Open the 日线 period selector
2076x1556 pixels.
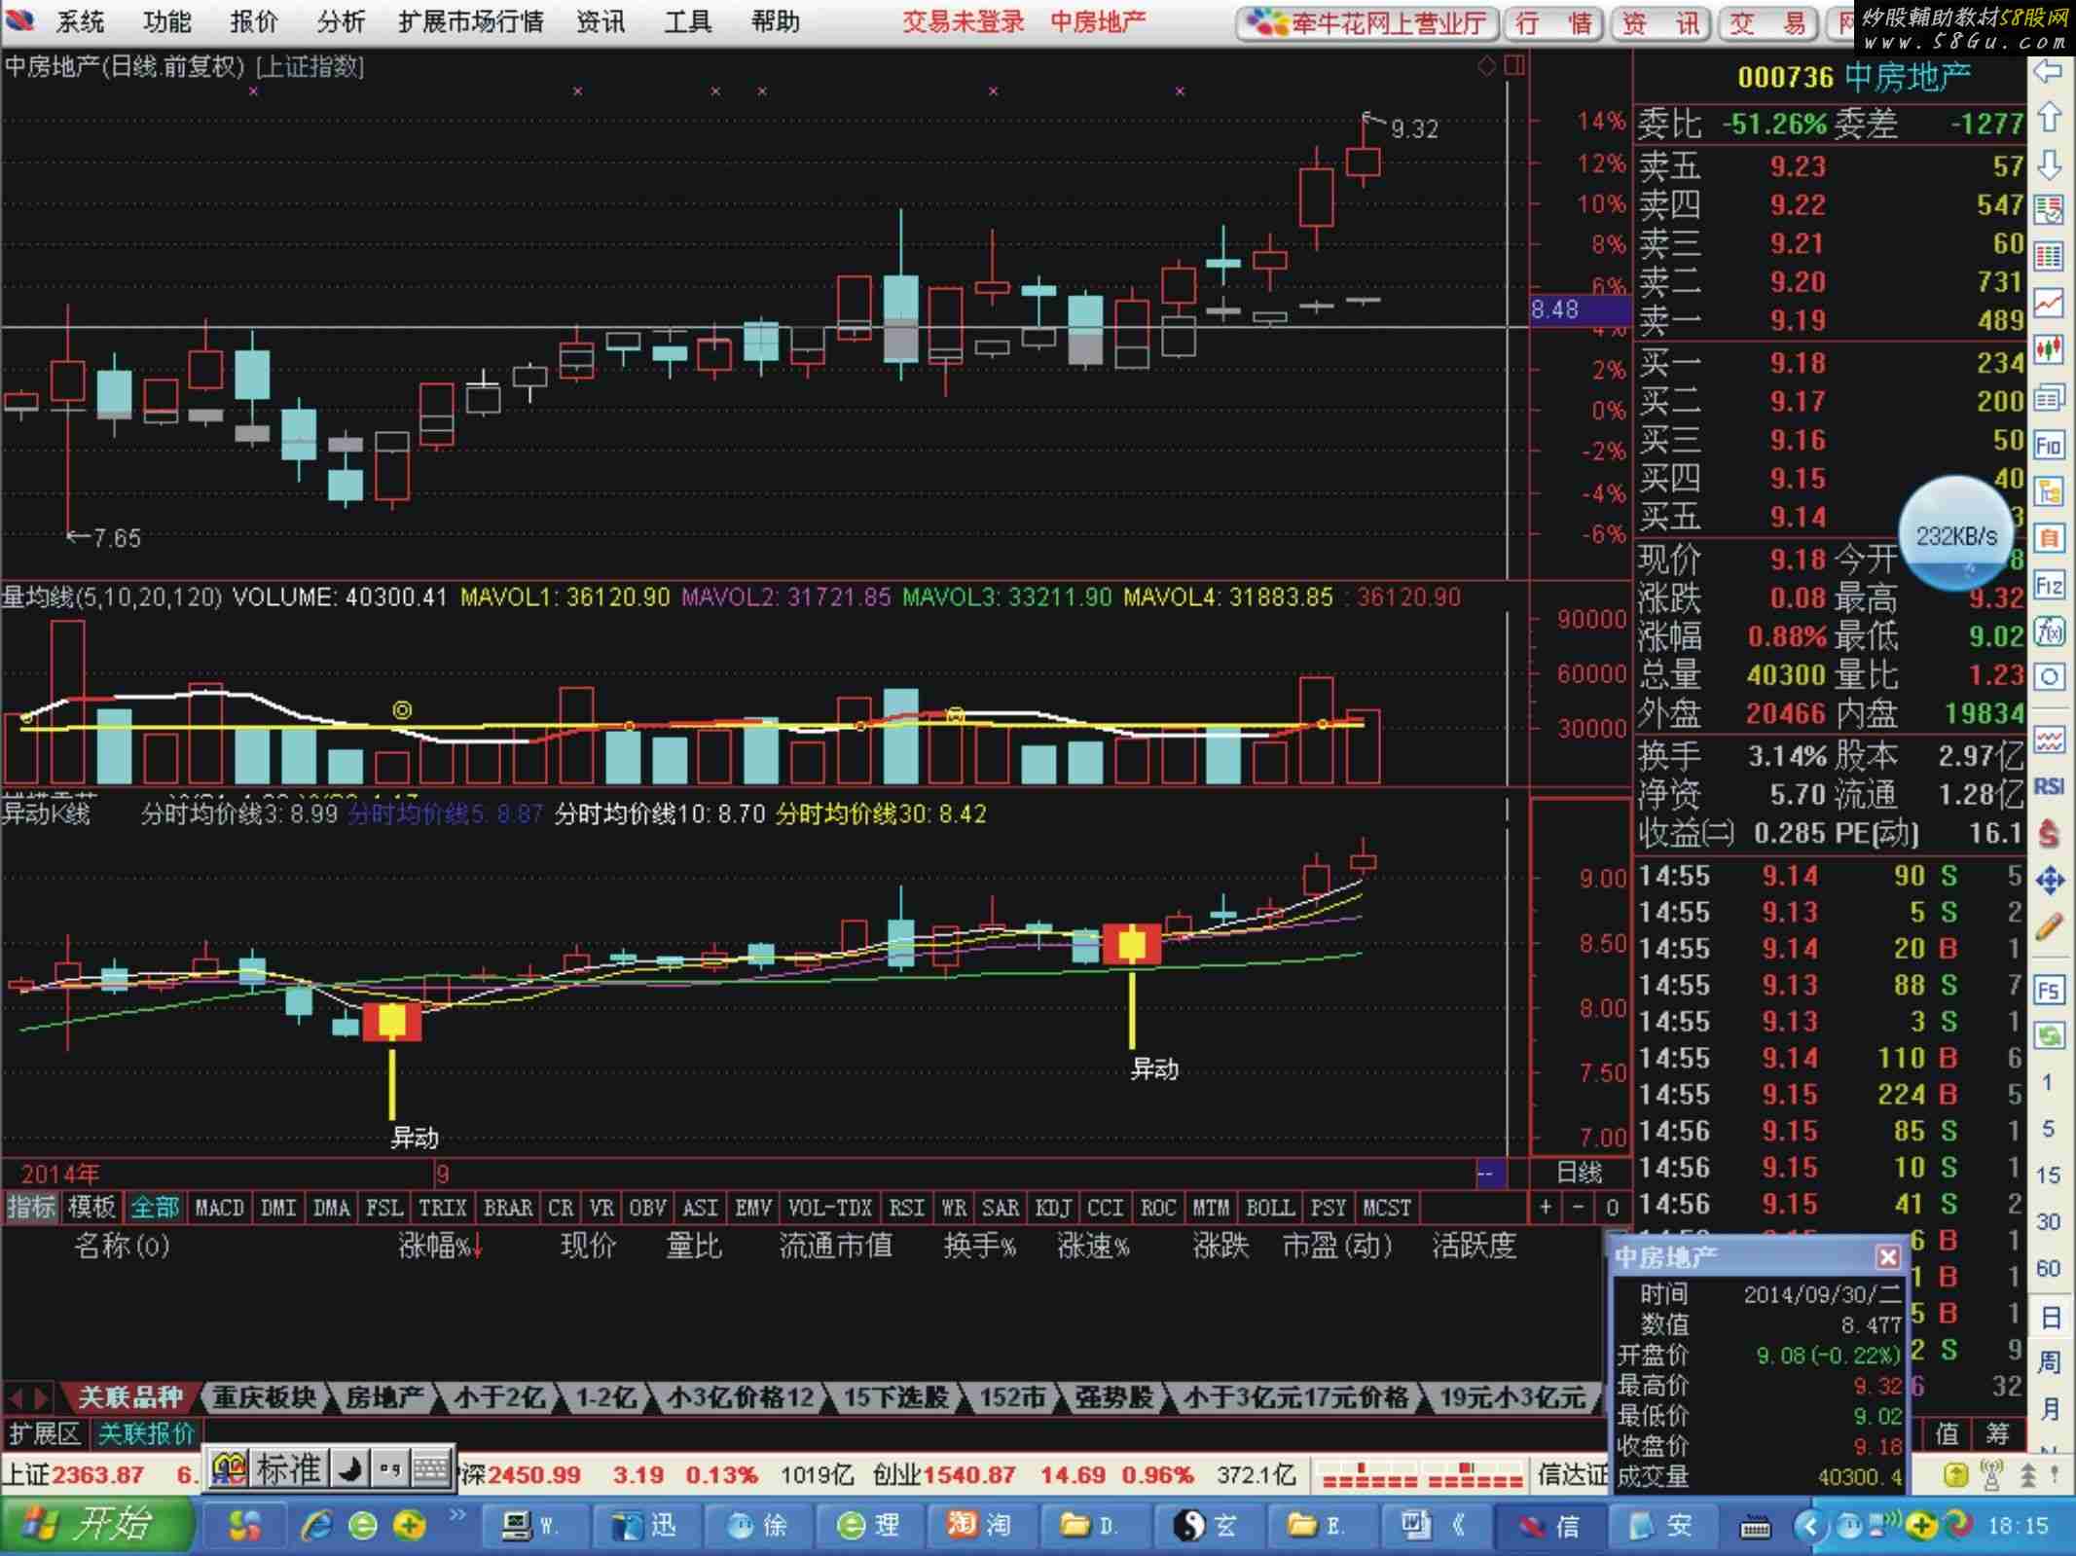coord(1579,1173)
